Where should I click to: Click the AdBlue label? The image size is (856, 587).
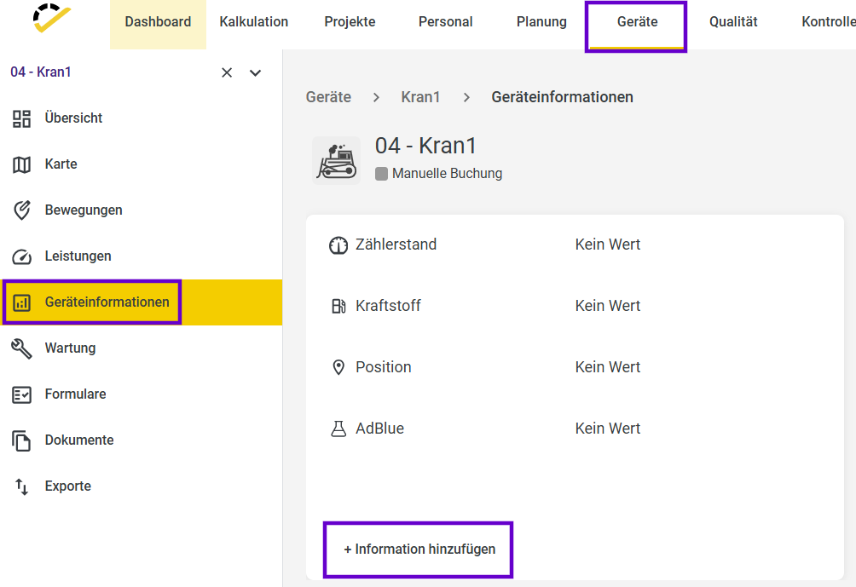[380, 429]
